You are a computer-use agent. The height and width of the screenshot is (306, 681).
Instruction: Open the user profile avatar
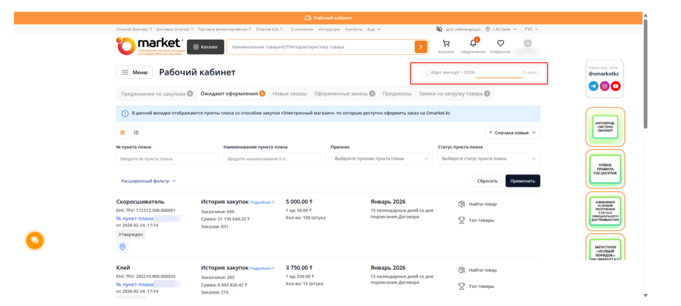[x=528, y=43]
